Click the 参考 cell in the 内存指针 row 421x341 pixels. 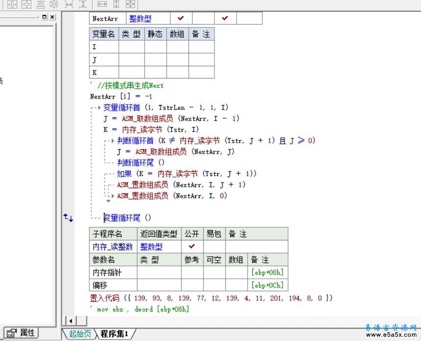[192, 272]
